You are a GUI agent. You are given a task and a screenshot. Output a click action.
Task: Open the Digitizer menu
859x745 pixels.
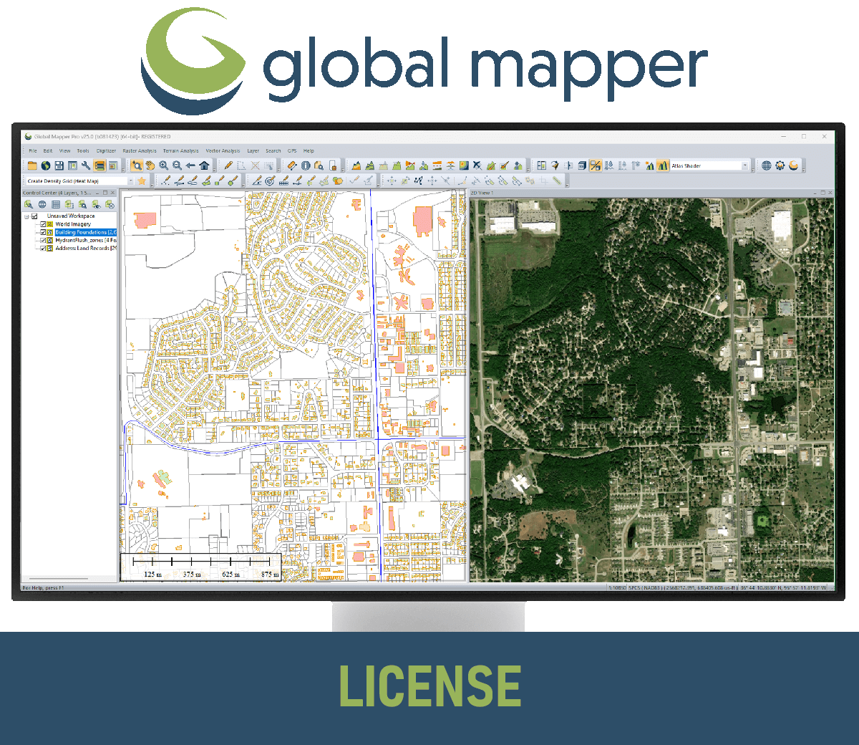[x=106, y=151]
